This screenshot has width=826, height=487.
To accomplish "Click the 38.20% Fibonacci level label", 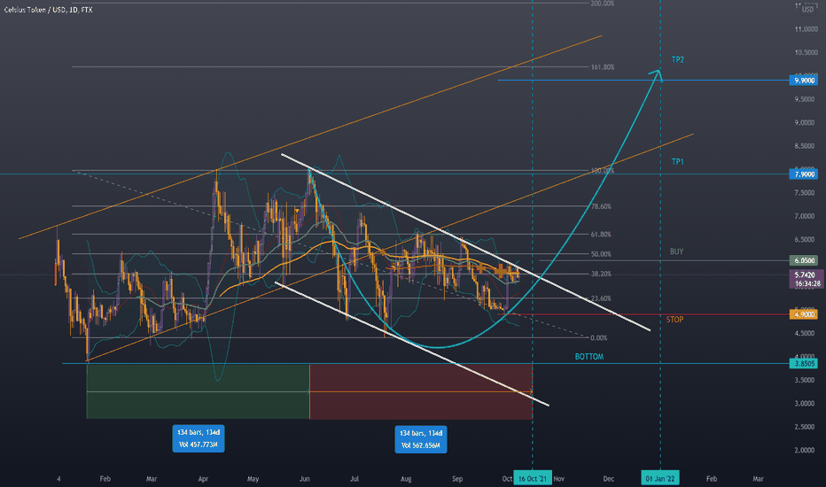I will (x=601, y=274).
